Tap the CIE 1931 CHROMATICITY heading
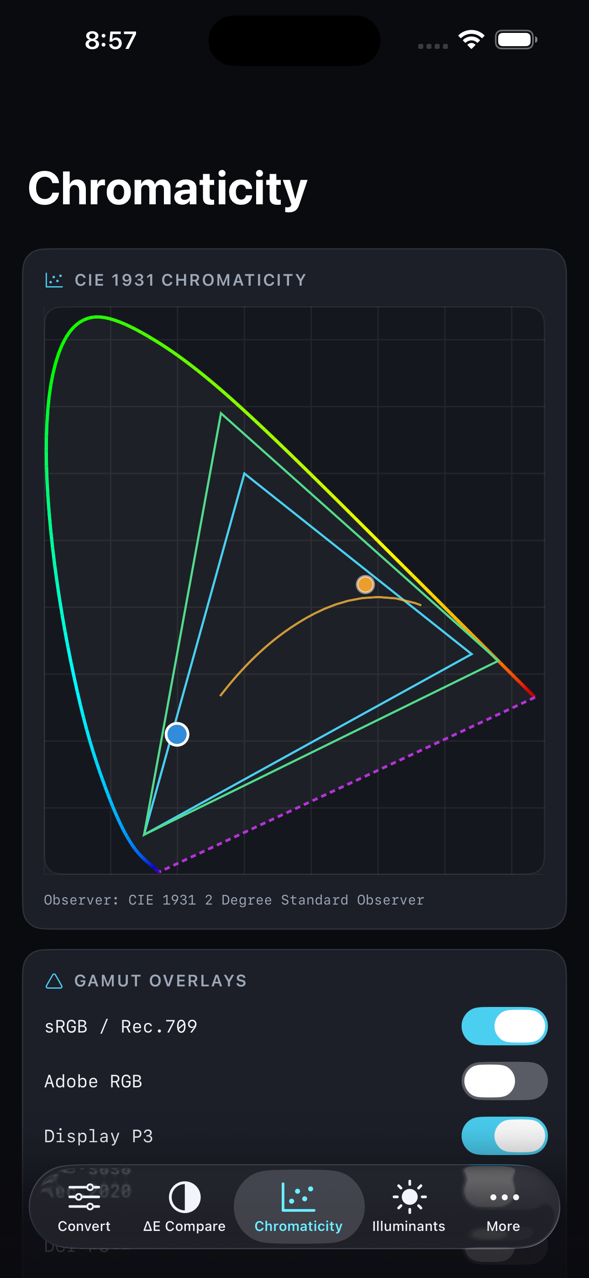 point(190,280)
